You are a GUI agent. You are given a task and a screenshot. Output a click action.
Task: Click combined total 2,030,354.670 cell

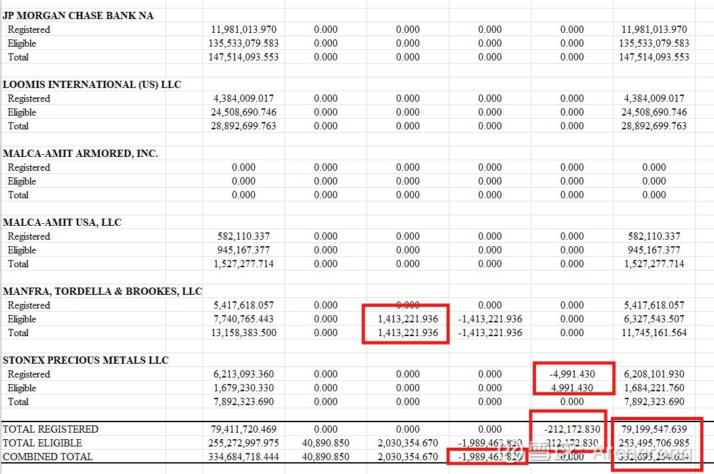(x=407, y=457)
